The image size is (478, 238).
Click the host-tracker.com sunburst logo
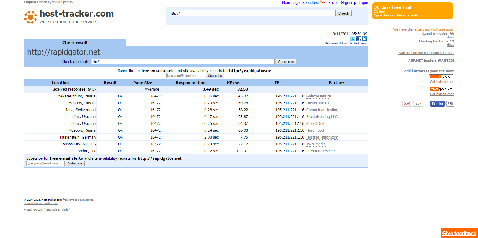(30, 17)
